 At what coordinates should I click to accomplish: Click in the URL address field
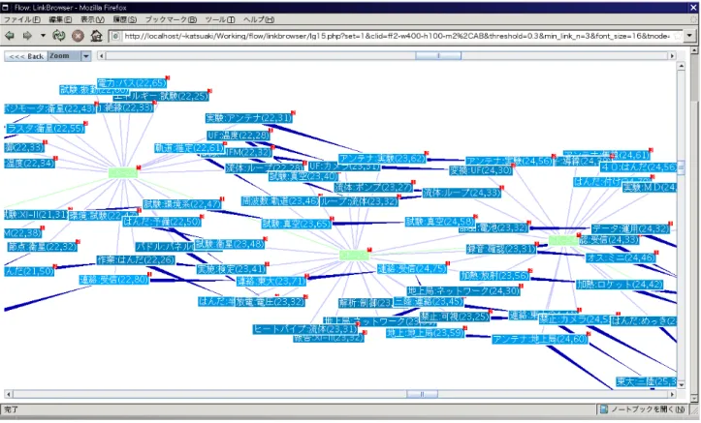(397, 36)
